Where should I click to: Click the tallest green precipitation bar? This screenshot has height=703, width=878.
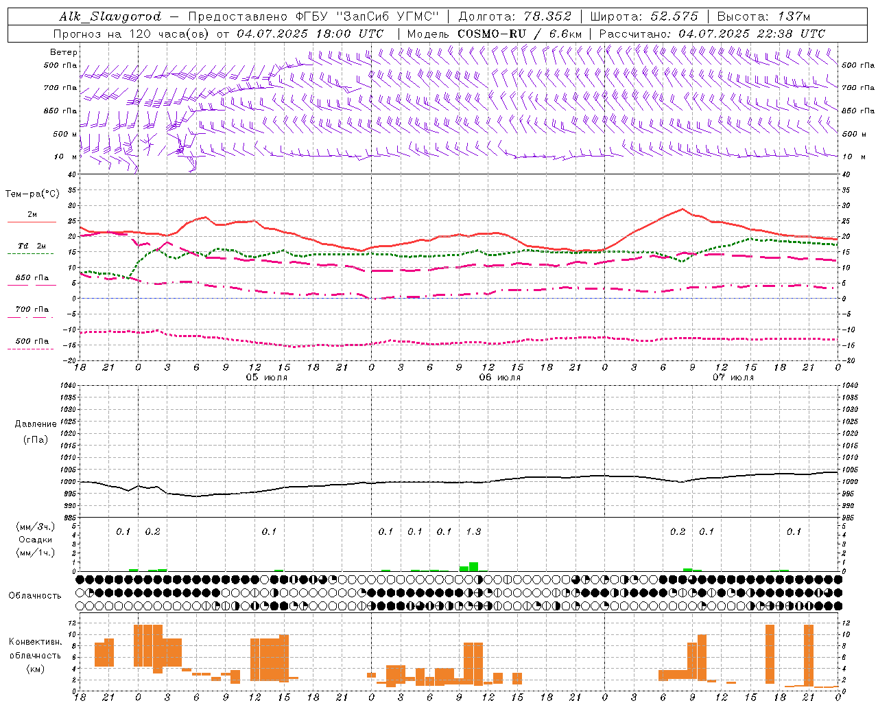[x=473, y=566]
